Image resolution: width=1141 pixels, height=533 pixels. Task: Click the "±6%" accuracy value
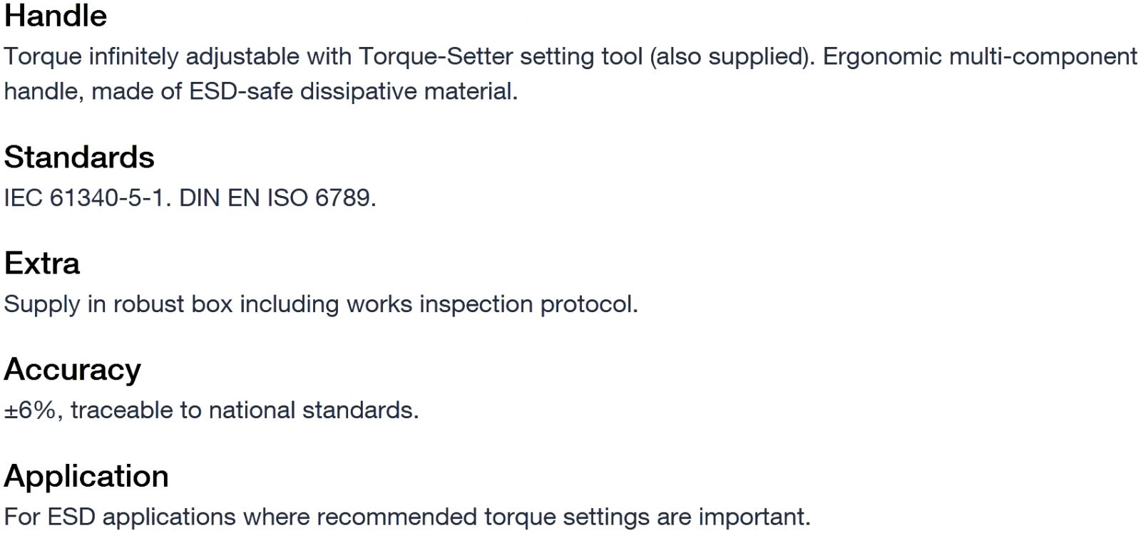30,410
